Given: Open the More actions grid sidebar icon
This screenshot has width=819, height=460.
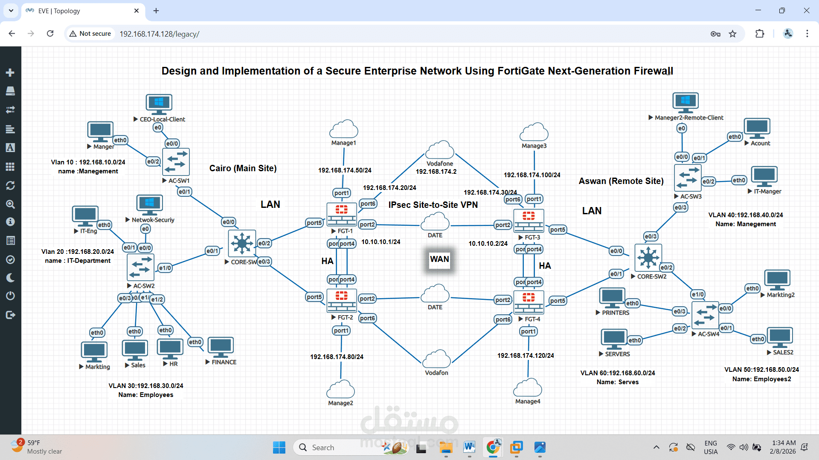Looking at the screenshot, I should click(10, 167).
